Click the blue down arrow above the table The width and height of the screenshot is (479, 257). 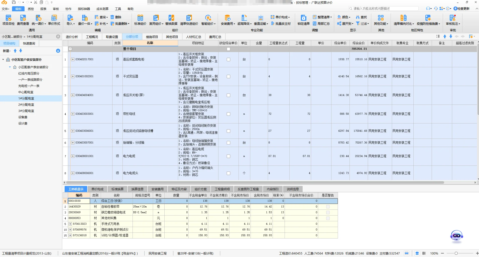point(451,36)
